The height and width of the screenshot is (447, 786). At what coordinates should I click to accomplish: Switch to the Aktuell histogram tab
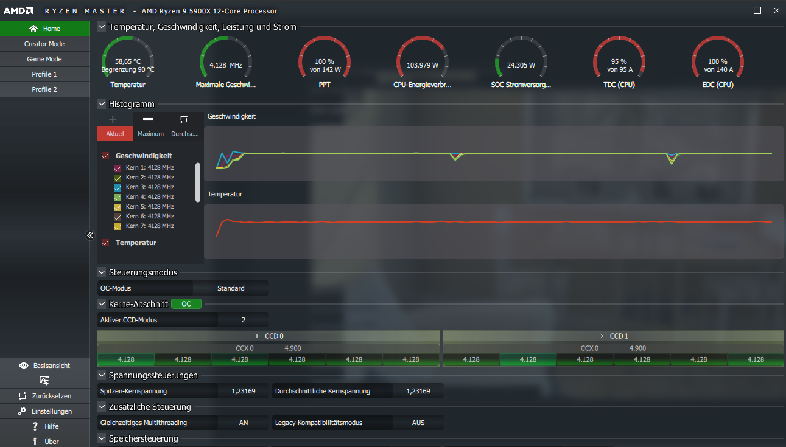click(x=115, y=134)
